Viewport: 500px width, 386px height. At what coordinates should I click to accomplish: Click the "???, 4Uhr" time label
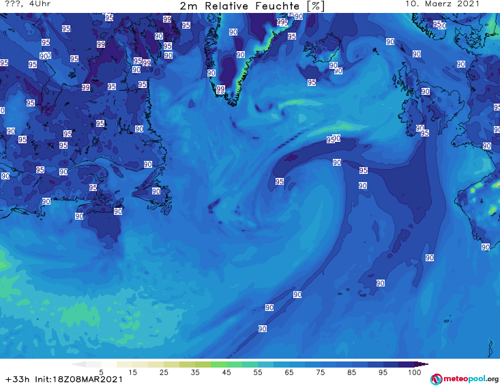coord(27,4)
